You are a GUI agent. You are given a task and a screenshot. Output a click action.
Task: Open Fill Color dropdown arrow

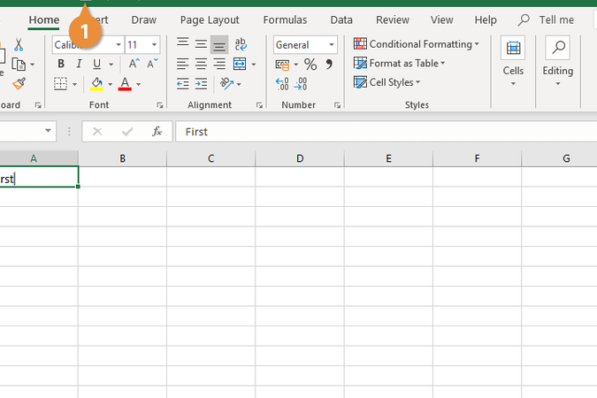110,84
